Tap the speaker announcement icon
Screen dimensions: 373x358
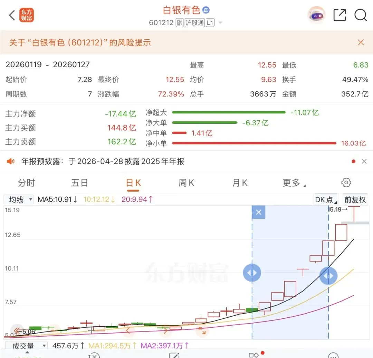(10, 162)
